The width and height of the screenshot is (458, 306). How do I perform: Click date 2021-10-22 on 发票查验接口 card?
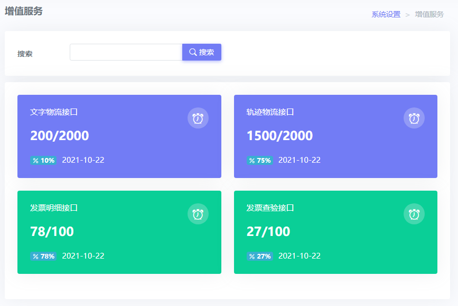[300, 256]
